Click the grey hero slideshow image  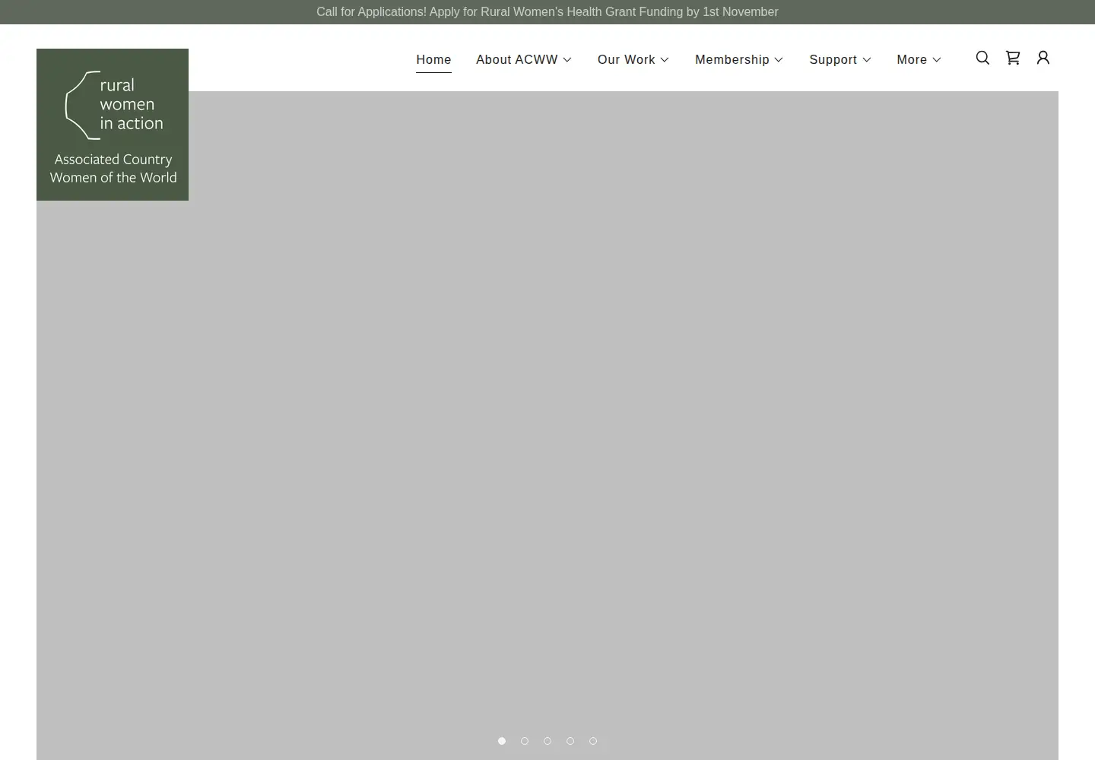pyautogui.click(x=547, y=426)
